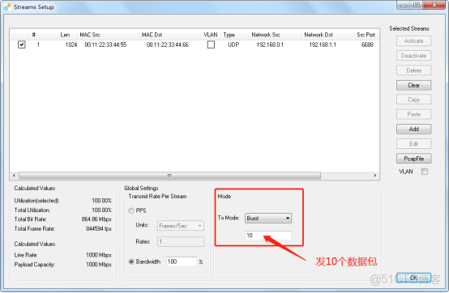Open the Tx Mode Burst dropdown

pyautogui.click(x=268, y=218)
